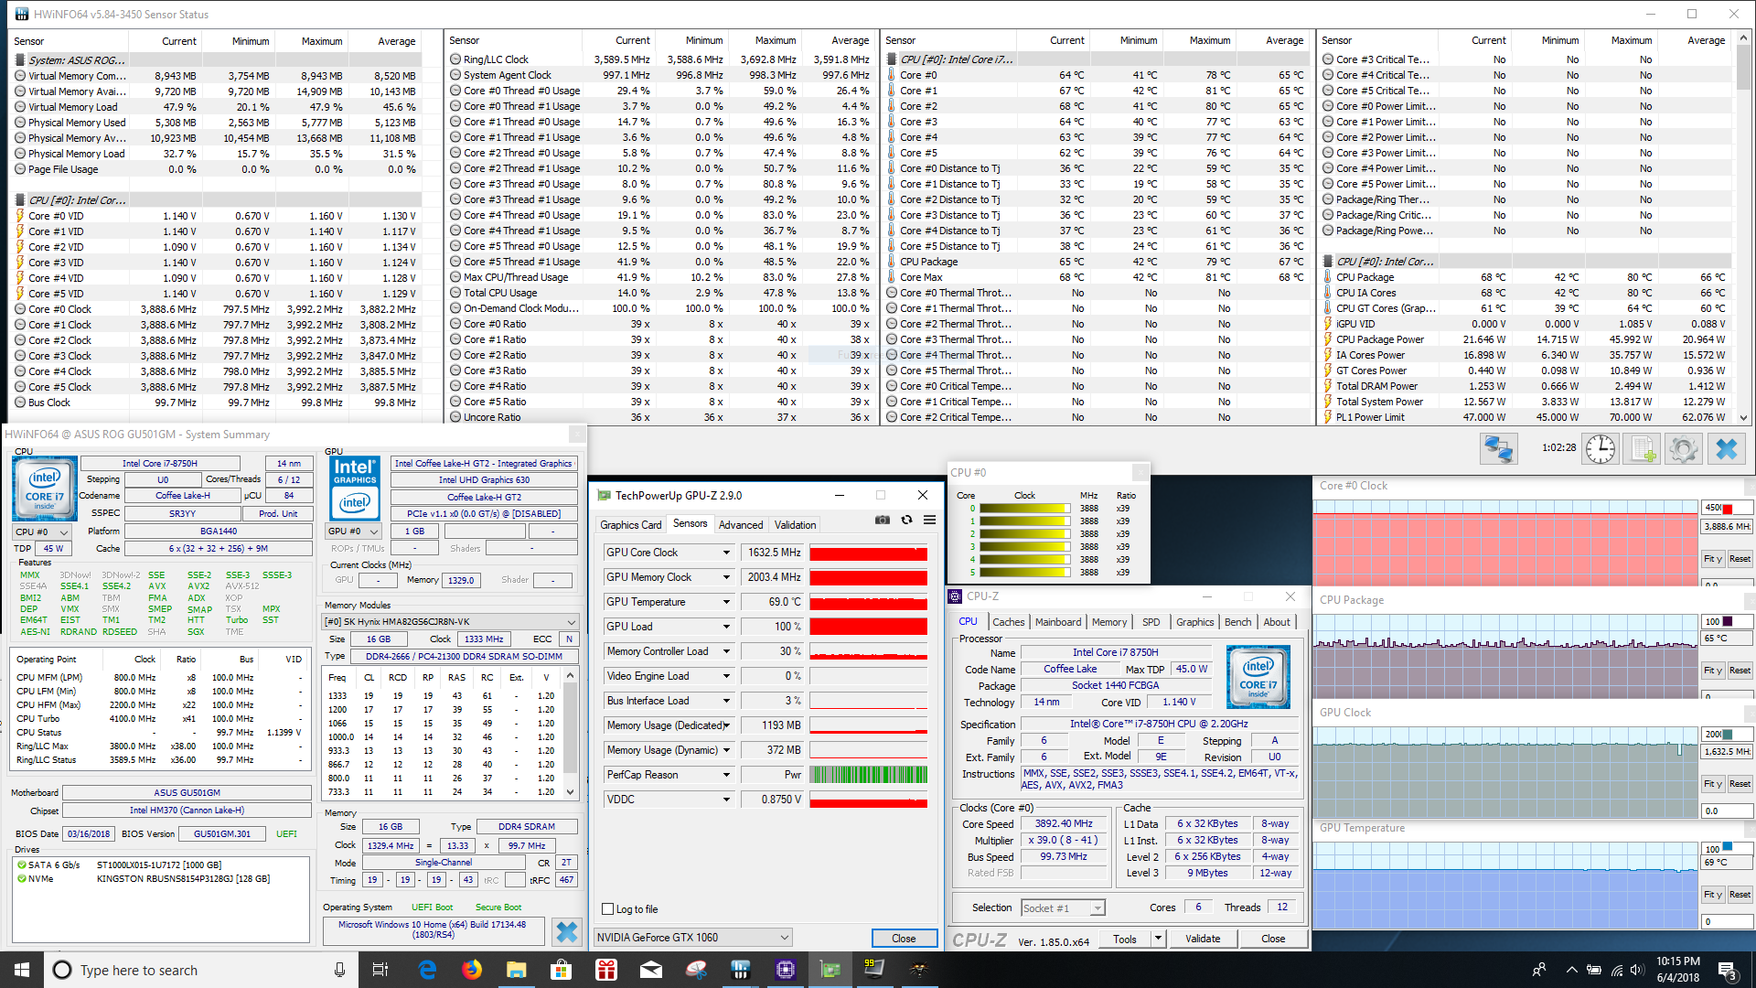
Task: Open the PerfCap Reason sensor dropdown
Action: tap(727, 775)
